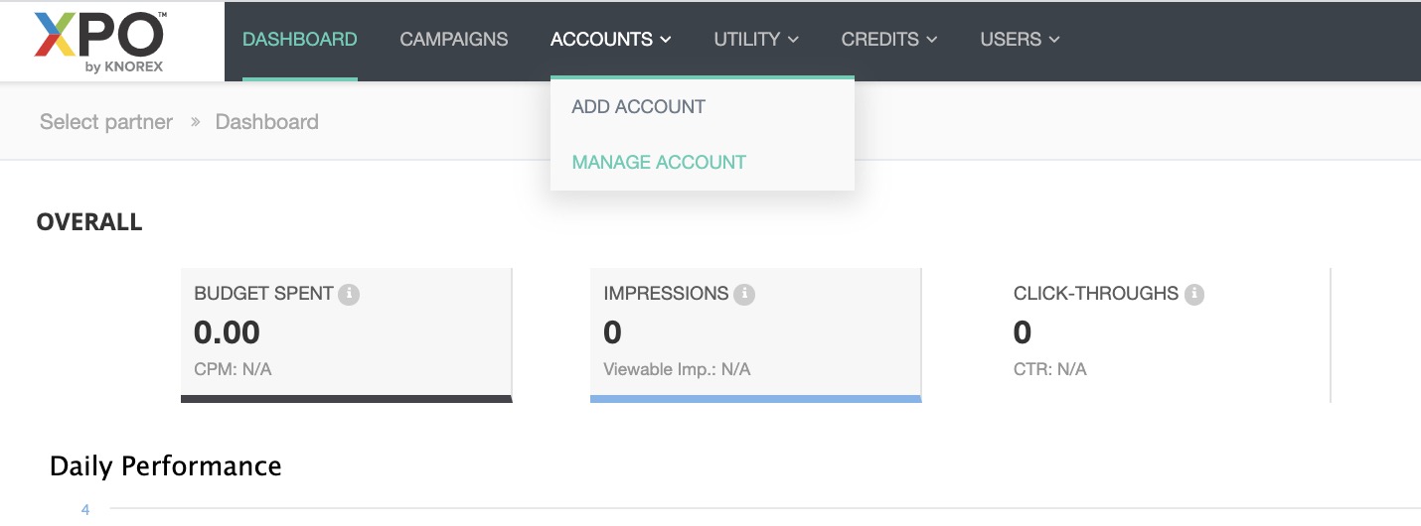Expand the Credits dropdown
Screen dimensions: 1421x526
tap(889, 40)
